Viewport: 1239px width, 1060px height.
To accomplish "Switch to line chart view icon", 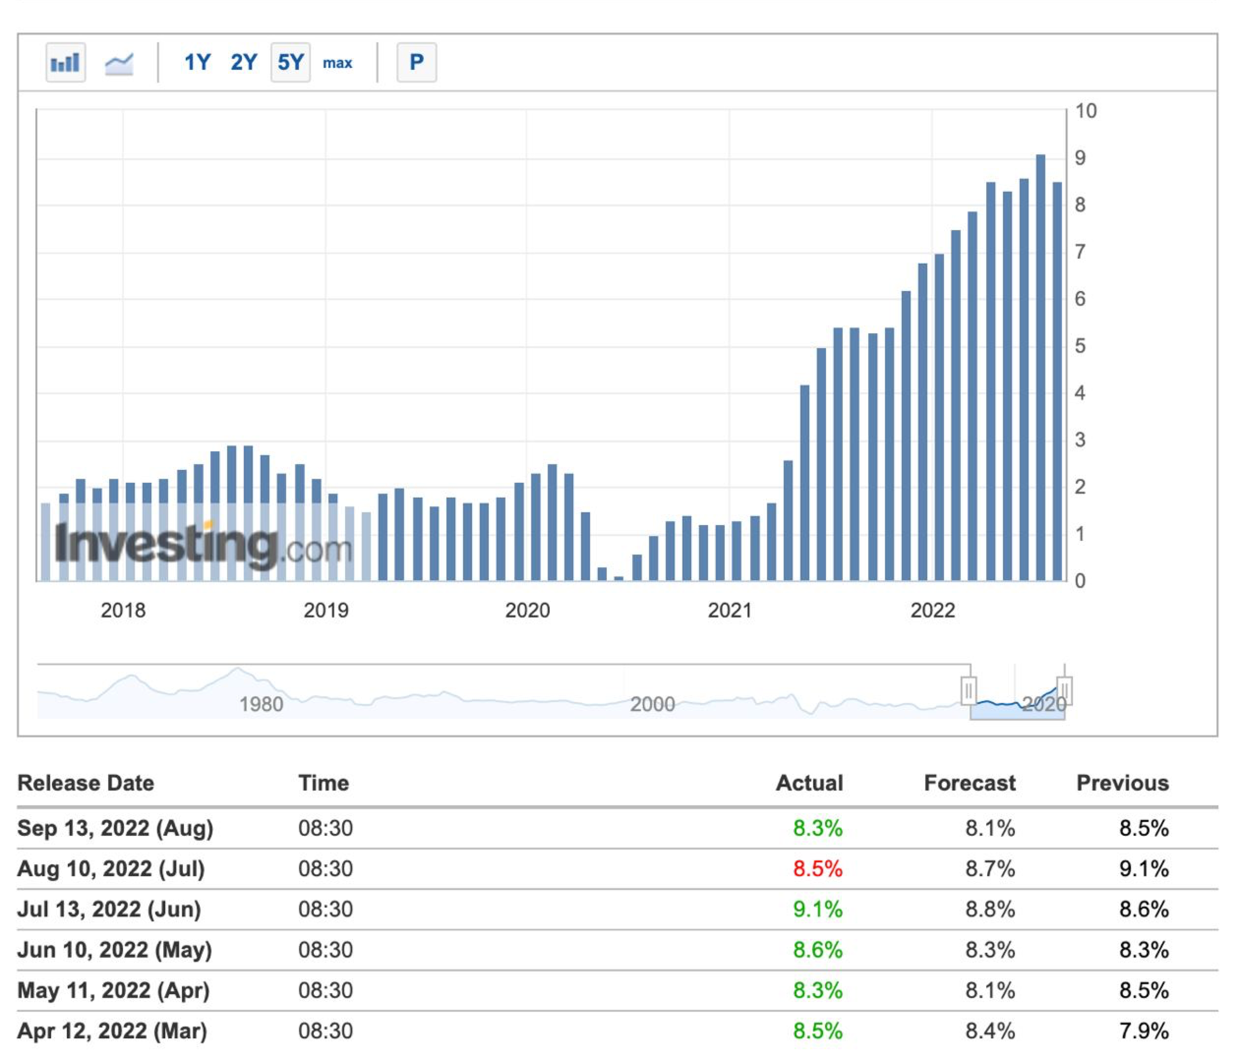I will [119, 62].
